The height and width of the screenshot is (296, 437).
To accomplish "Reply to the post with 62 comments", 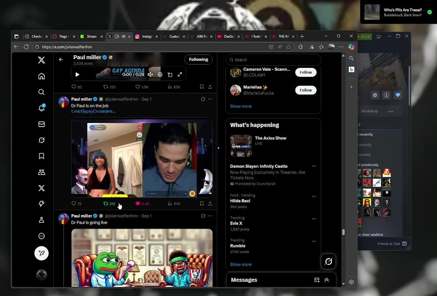I will click(x=76, y=87).
